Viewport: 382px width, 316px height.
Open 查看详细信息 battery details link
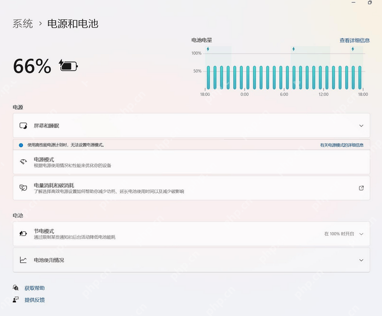pos(355,40)
